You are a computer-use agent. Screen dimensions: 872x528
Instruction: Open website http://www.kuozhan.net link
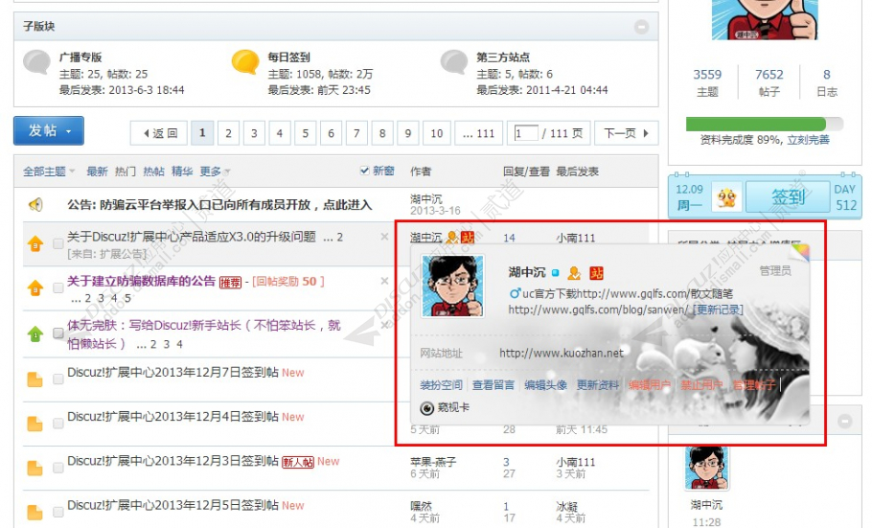click(562, 353)
